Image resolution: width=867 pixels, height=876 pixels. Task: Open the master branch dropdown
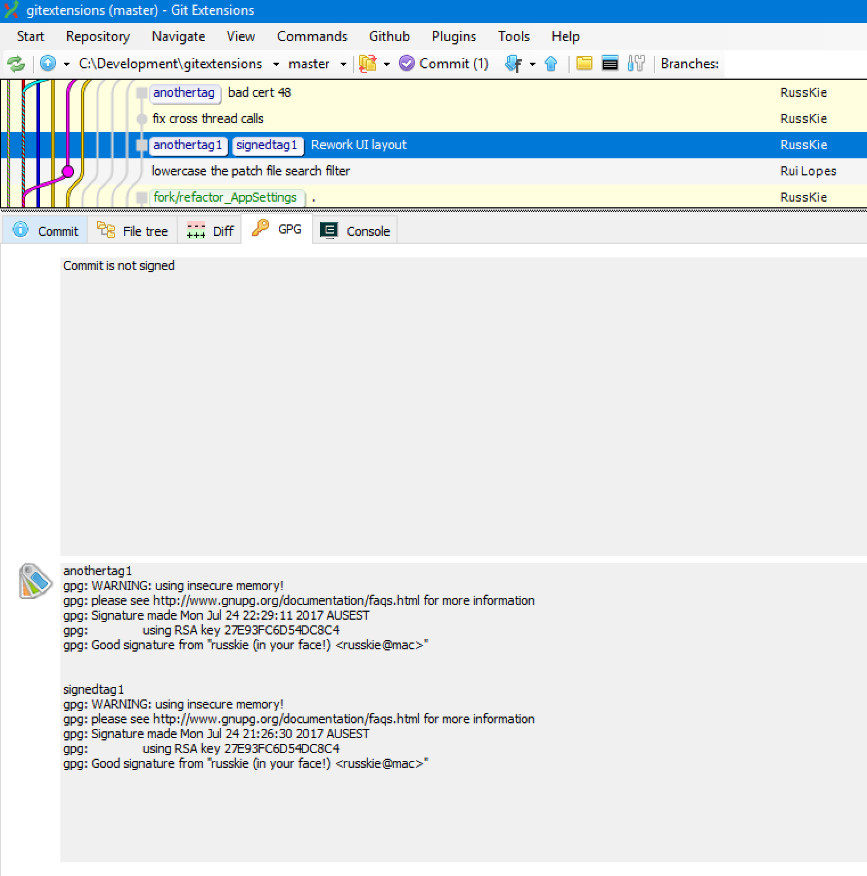point(343,64)
